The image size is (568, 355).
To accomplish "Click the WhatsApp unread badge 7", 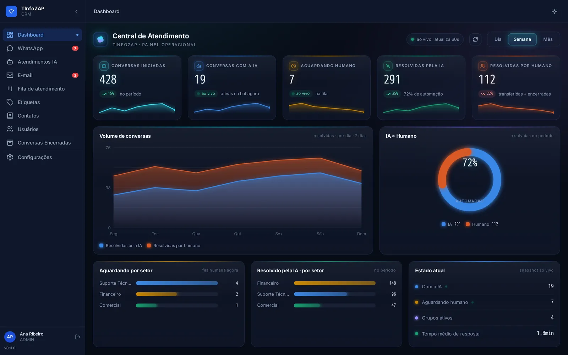I will point(75,48).
